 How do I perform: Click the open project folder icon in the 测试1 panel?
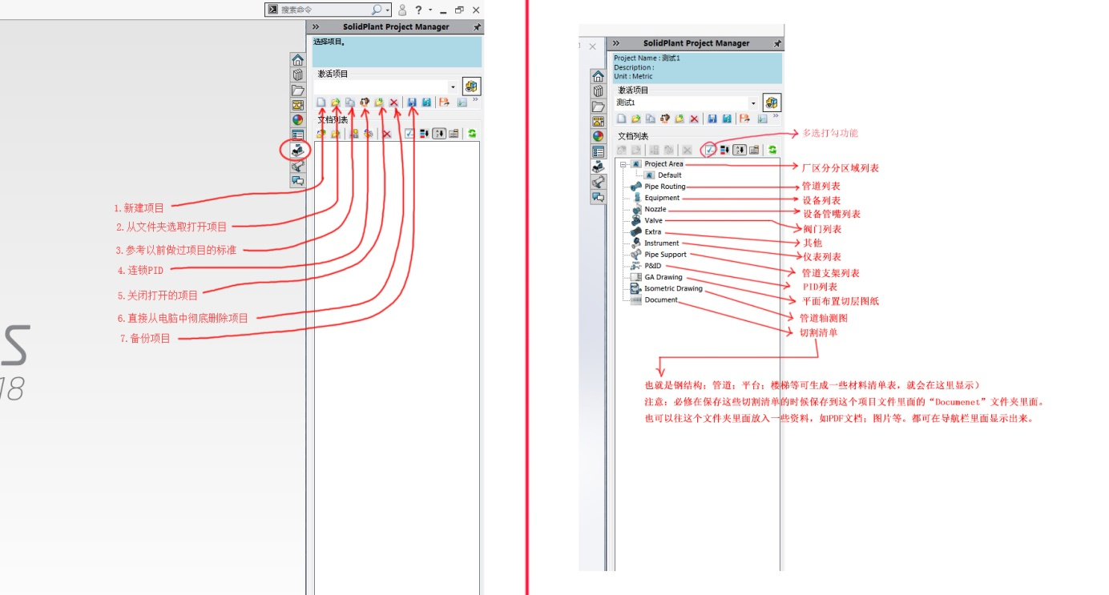(636, 119)
